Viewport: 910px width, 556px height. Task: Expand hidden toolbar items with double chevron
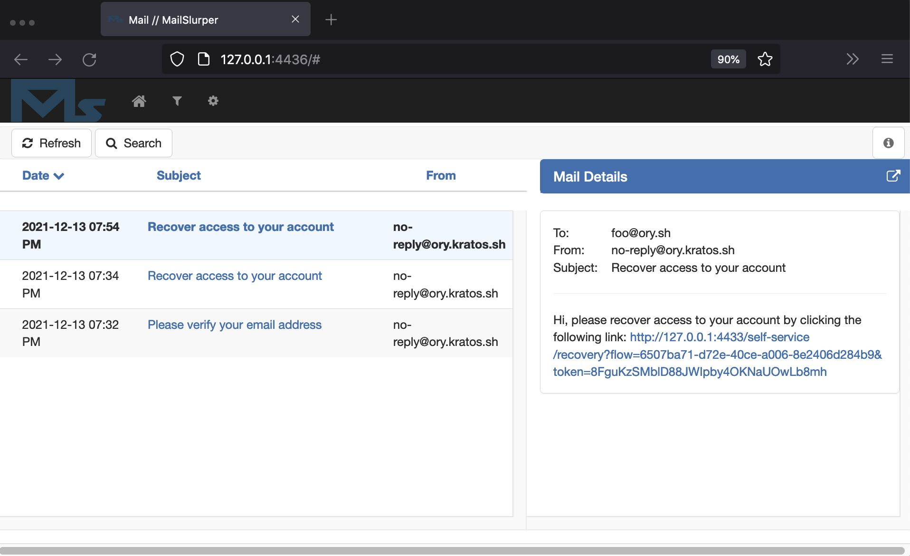[x=852, y=59]
